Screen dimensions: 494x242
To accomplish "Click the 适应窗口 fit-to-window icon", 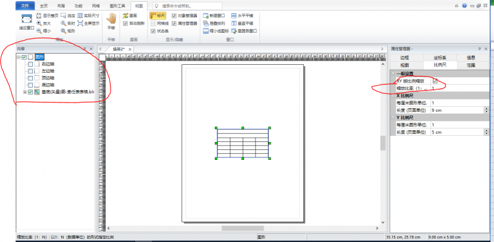I will coord(27,19).
